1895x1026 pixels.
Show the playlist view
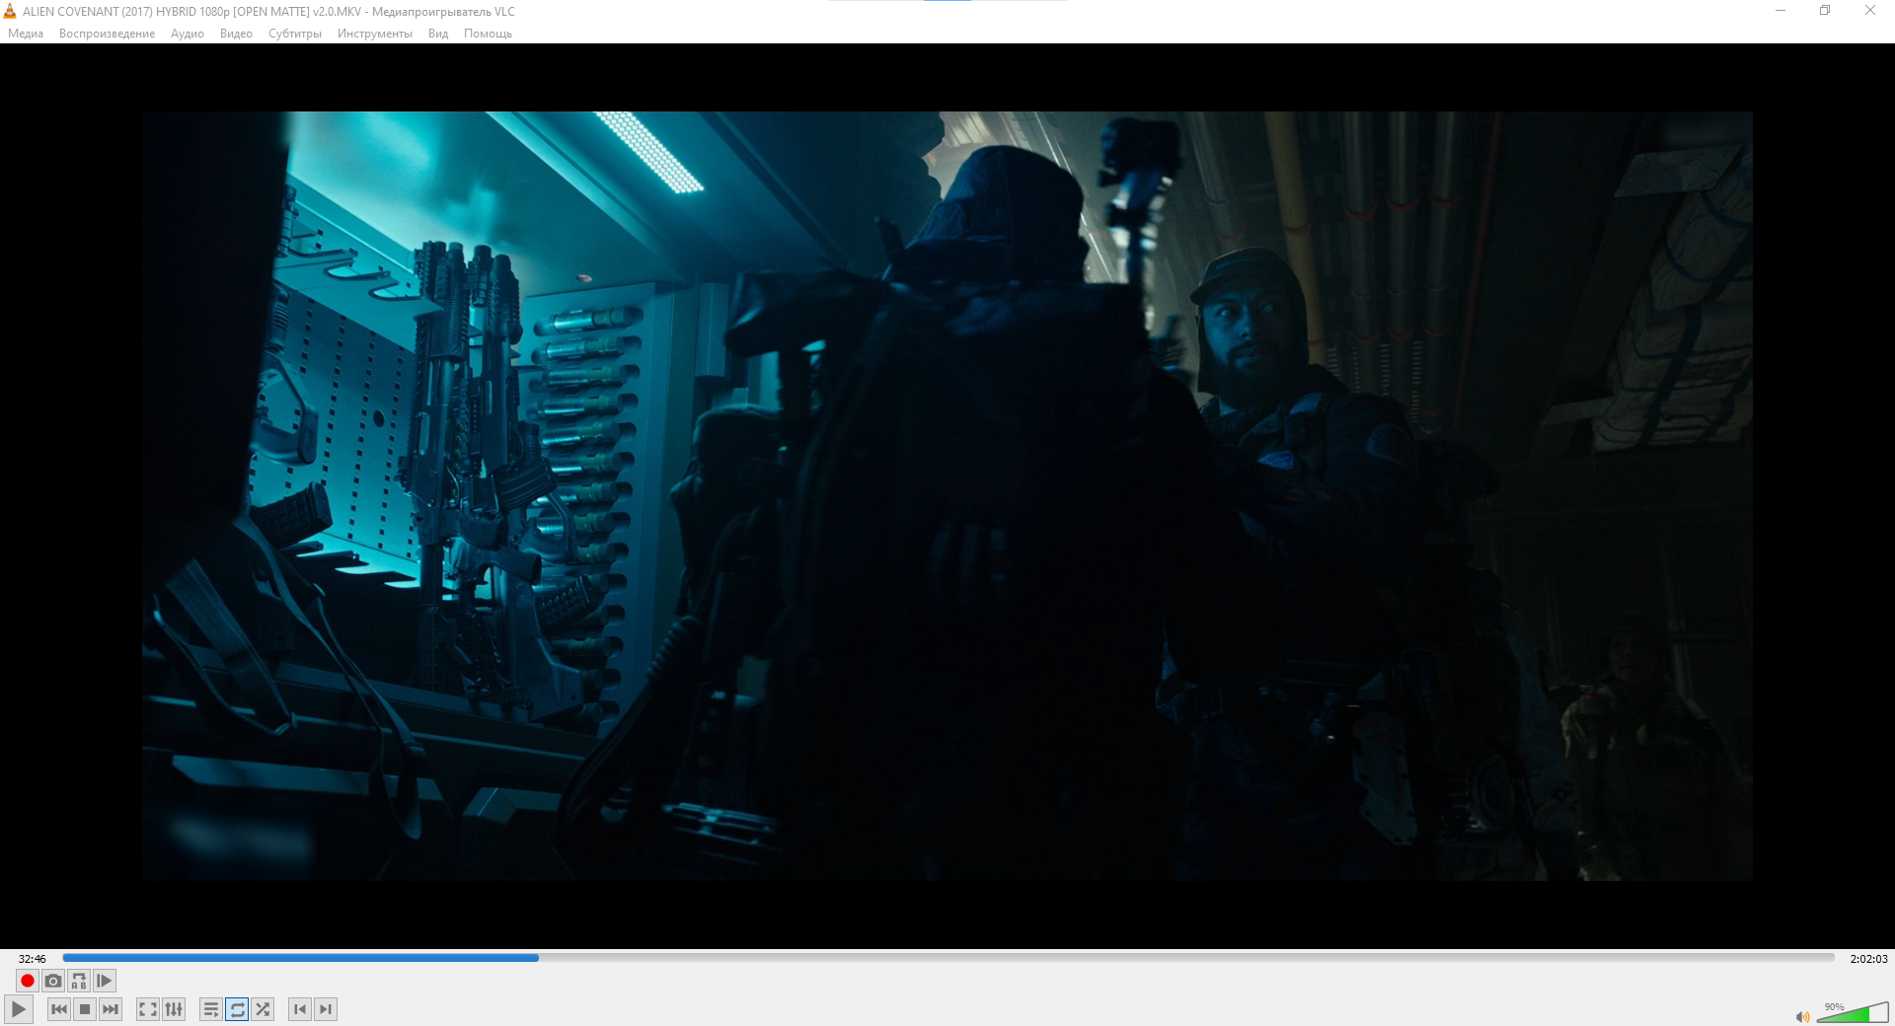click(x=210, y=1009)
